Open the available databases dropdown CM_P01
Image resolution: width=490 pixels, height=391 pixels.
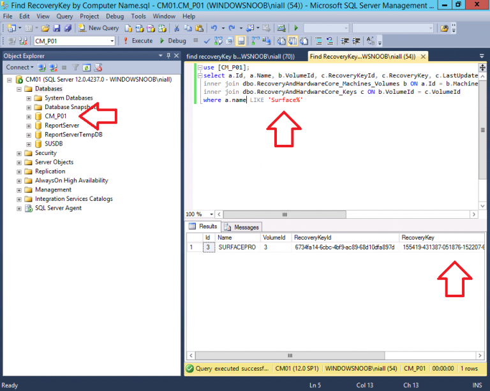coord(112,41)
